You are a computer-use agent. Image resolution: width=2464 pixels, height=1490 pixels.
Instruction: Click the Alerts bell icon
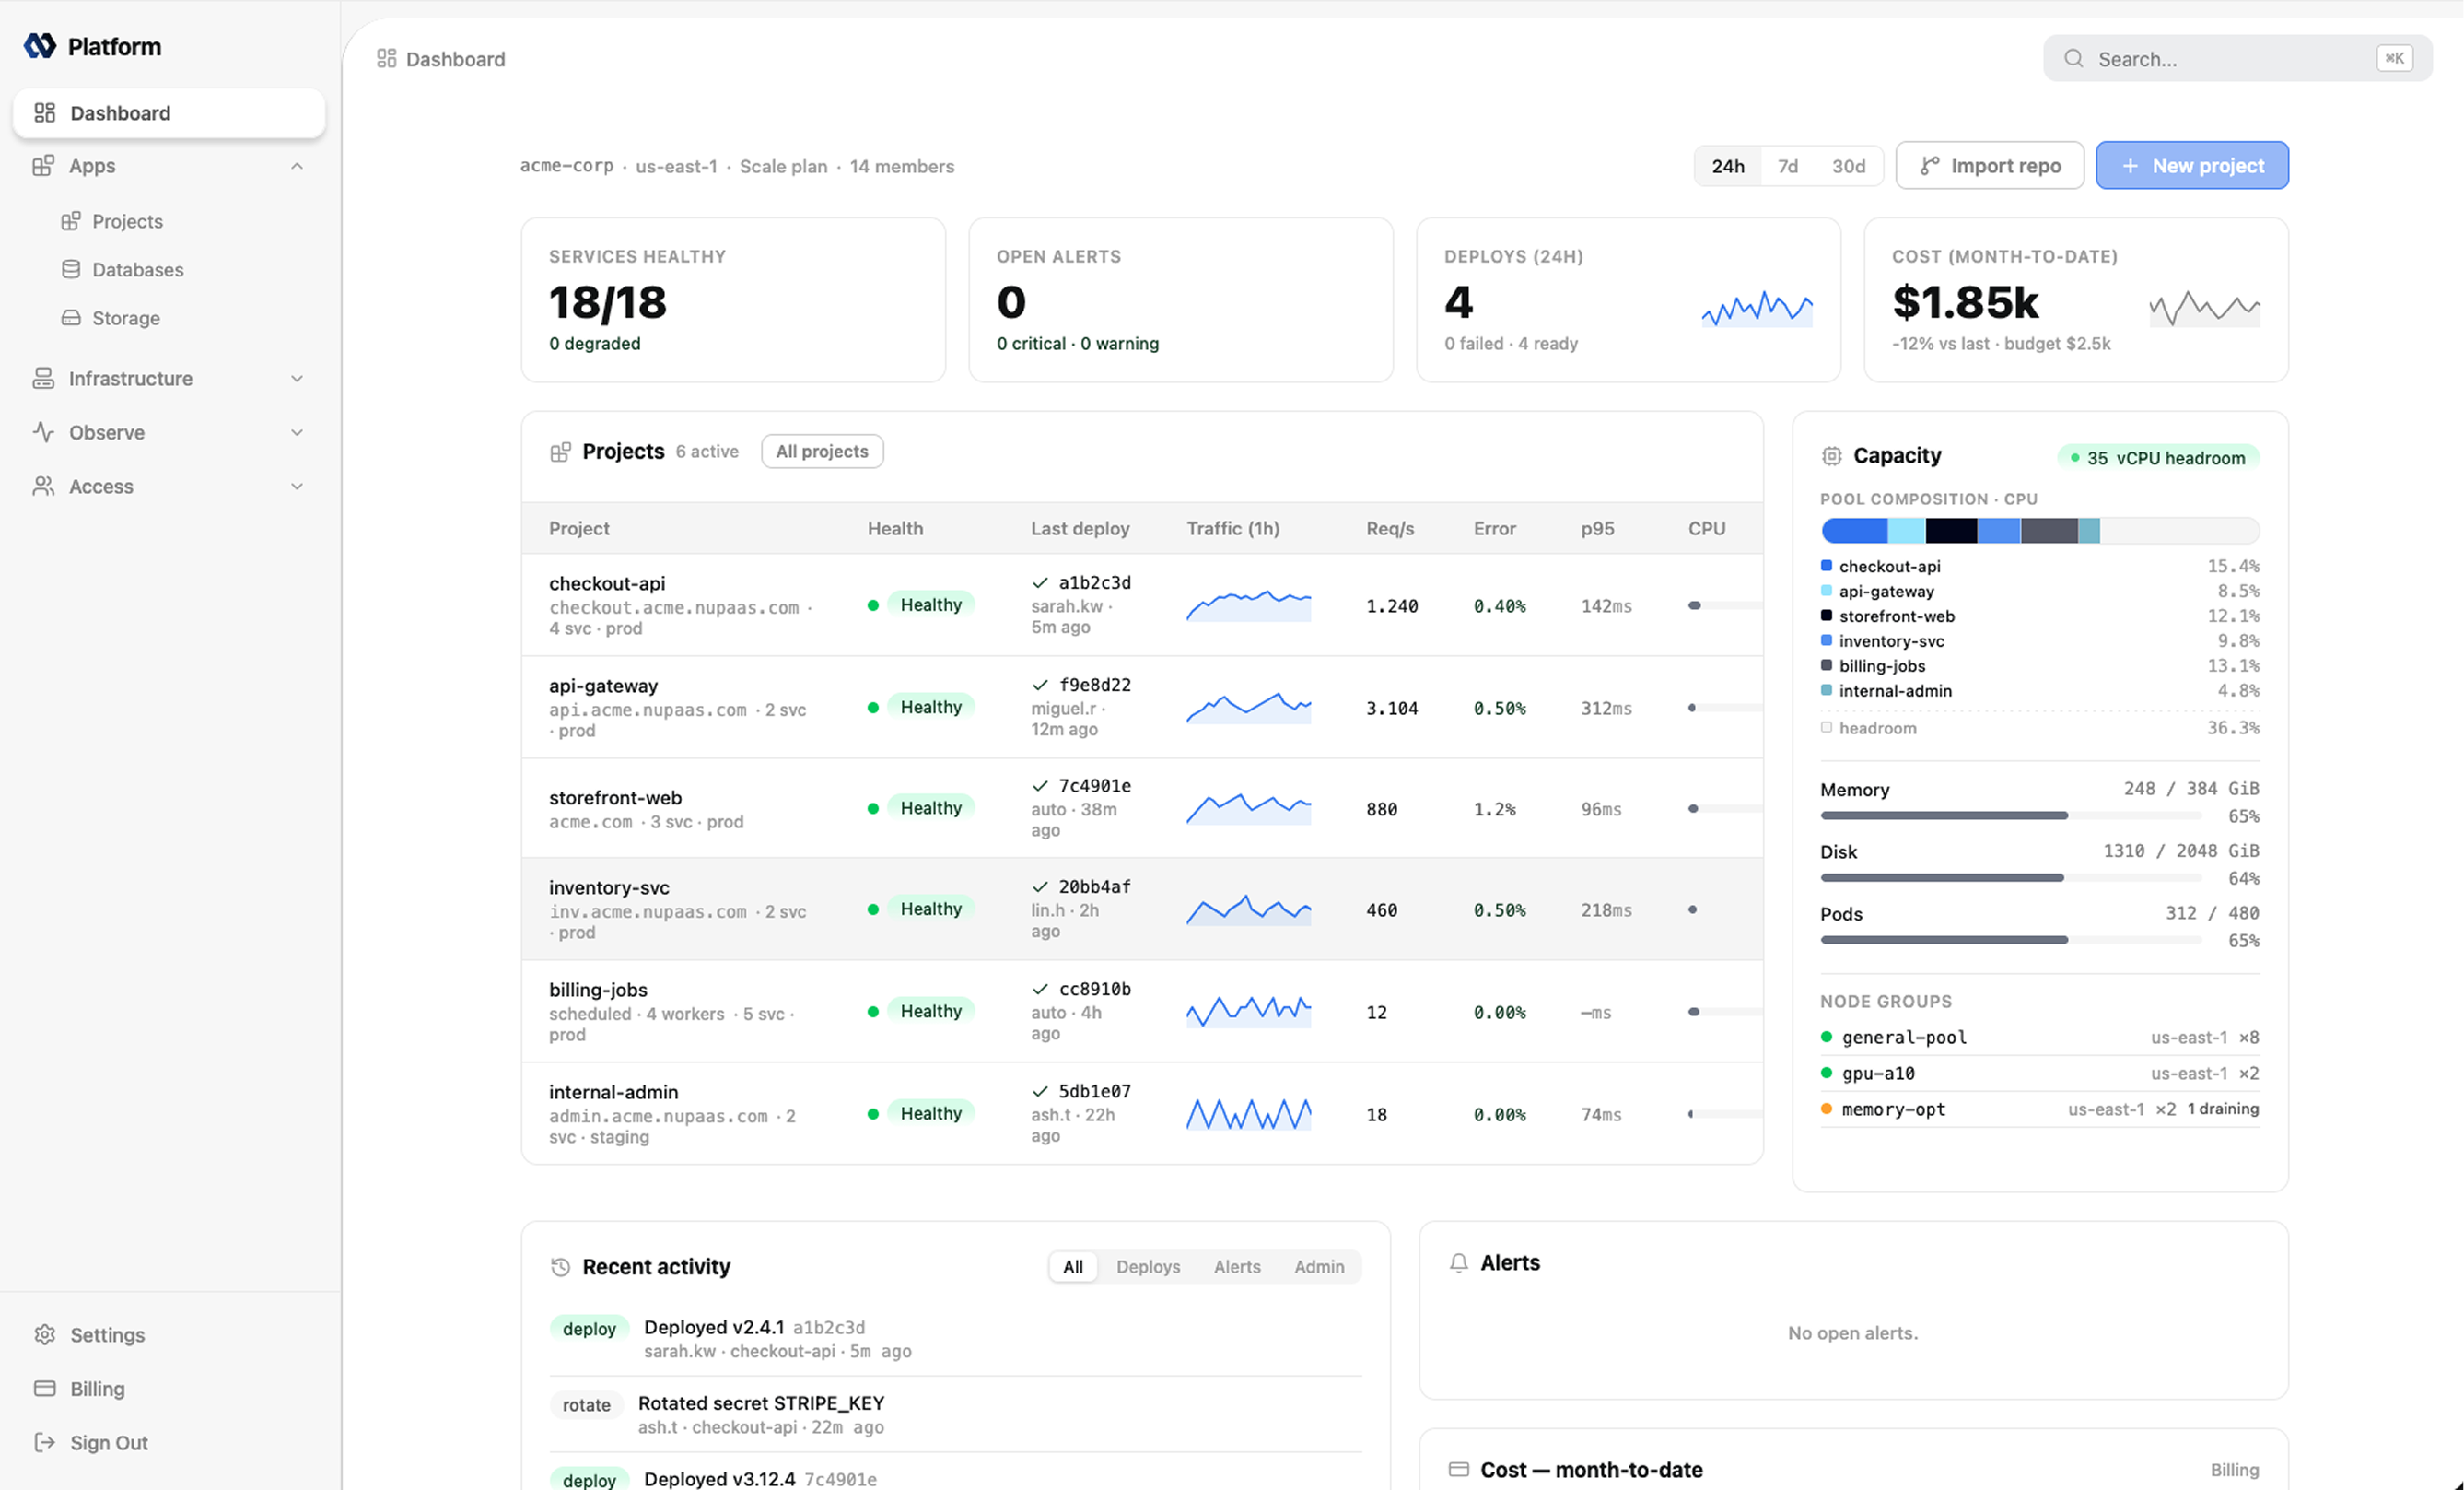click(x=1459, y=1262)
